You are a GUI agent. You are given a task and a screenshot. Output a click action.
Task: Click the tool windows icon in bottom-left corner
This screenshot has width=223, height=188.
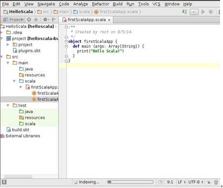click(x=4, y=182)
